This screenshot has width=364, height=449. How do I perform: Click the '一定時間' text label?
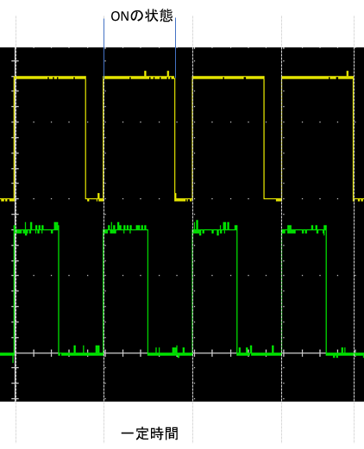(149, 433)
